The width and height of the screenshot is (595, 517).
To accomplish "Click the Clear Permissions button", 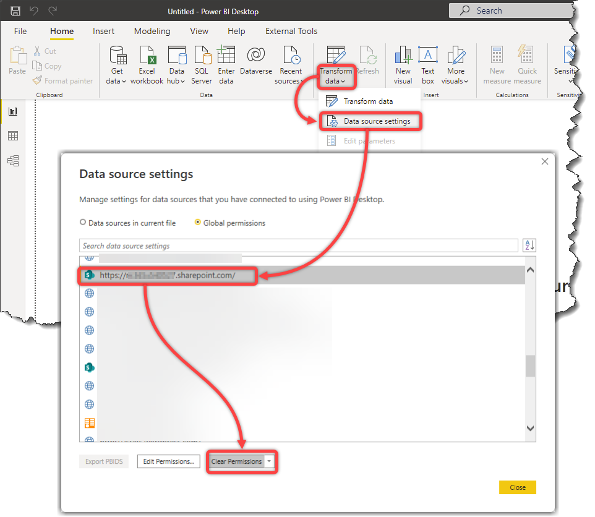I will (236, 461).
